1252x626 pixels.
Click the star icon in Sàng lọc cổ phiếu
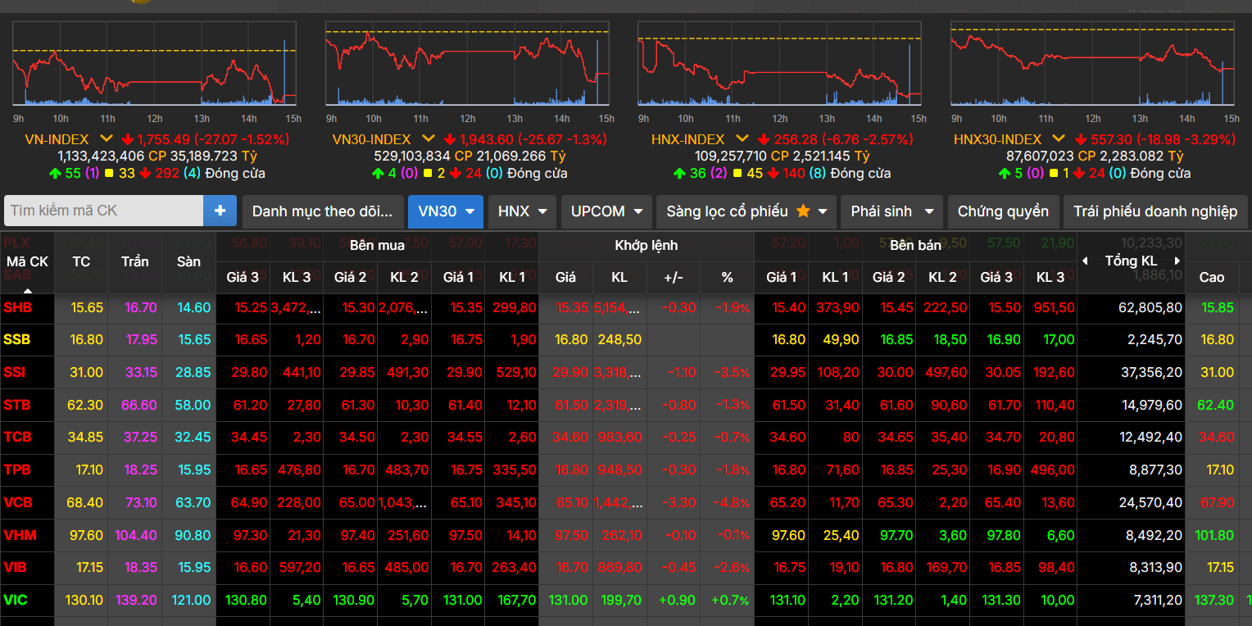pyautogui.click(x=803, y=211)
